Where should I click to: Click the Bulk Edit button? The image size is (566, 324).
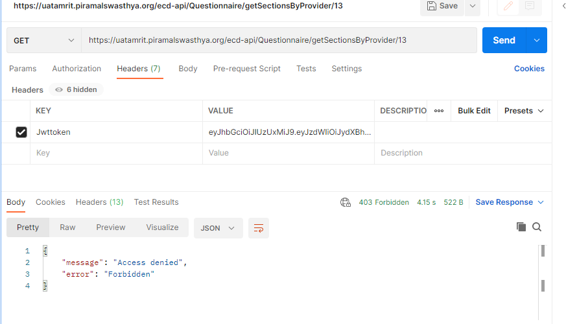(x=474, y=111)
